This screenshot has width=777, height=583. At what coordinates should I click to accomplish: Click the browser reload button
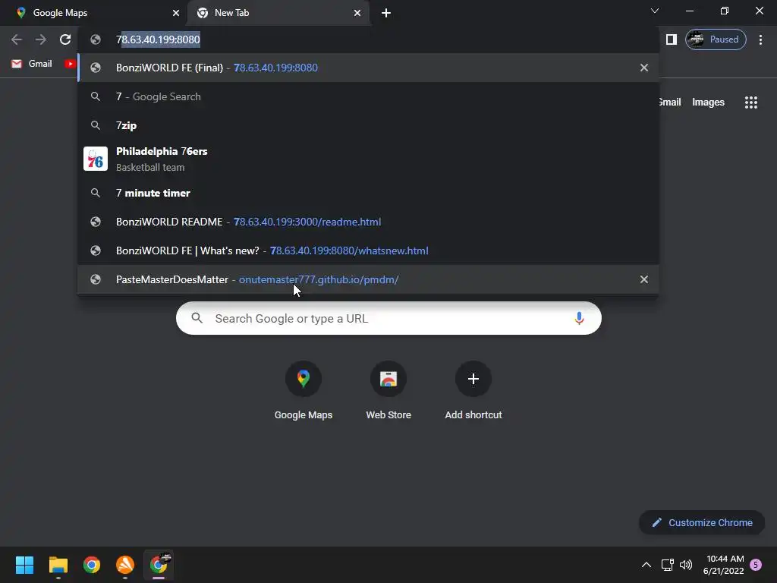tap(65, 39)
